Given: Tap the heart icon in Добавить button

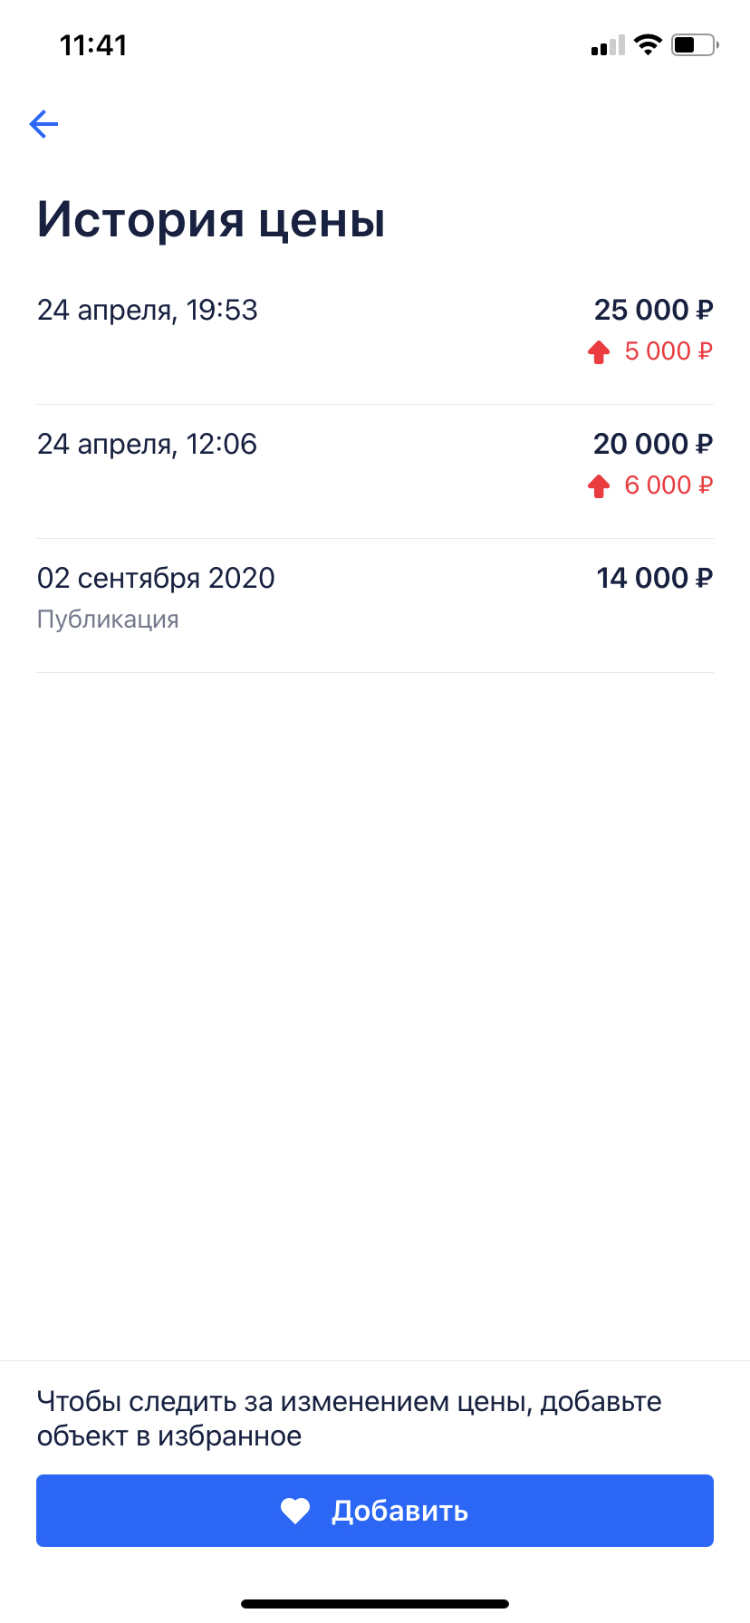Looking at the screenshot, I should [x=295, y=1511].
